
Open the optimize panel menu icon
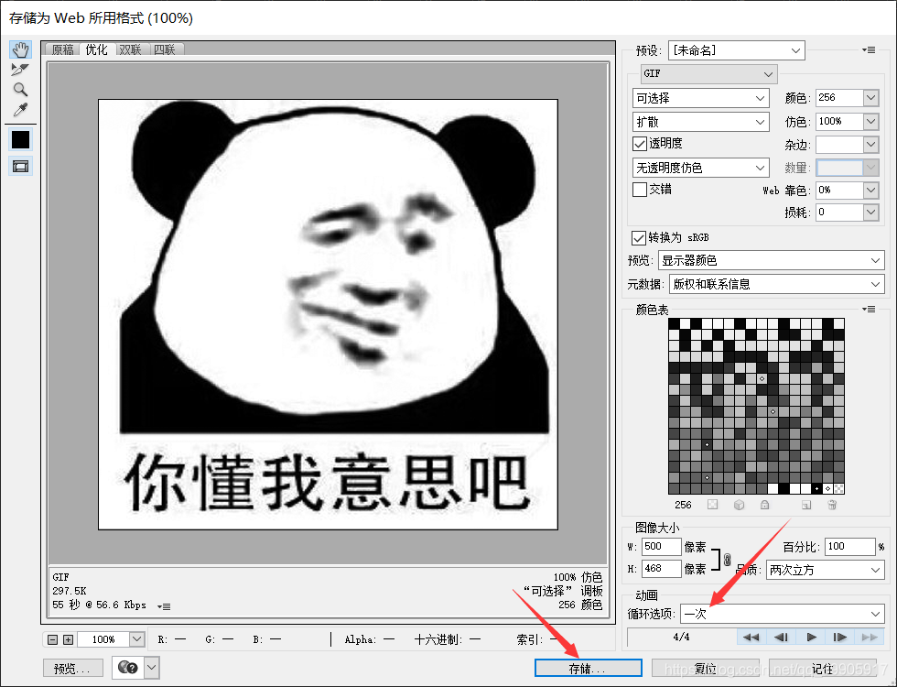click(869, 50)
